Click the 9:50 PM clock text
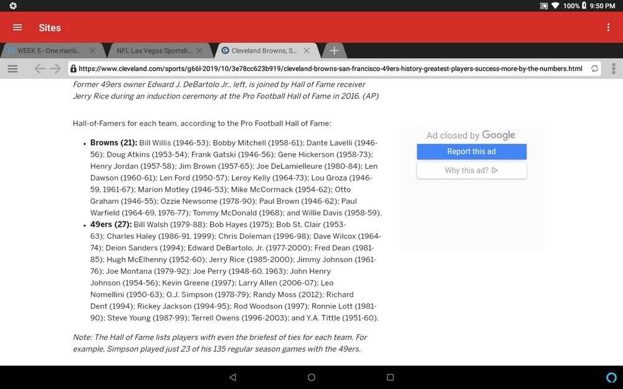The height and width of the screenshot is (389, 623). [x=602, y=6]
